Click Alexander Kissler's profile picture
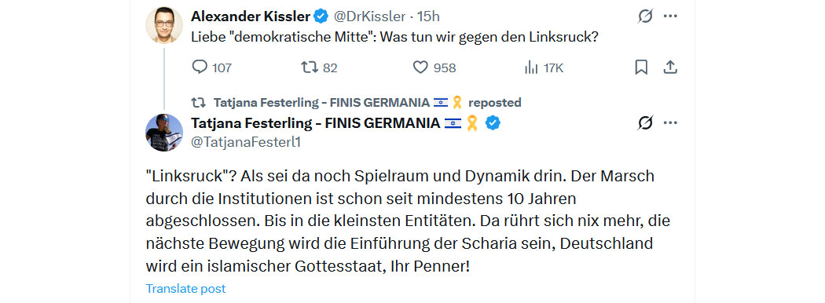Image resolution: width=825 pixels, height=303 pixels. pyautogui.click(x=164, y=25)
